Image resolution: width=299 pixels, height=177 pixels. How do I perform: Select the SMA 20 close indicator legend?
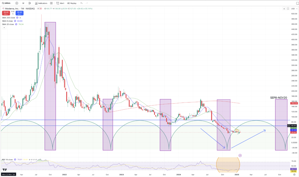[x=8, y=24]
